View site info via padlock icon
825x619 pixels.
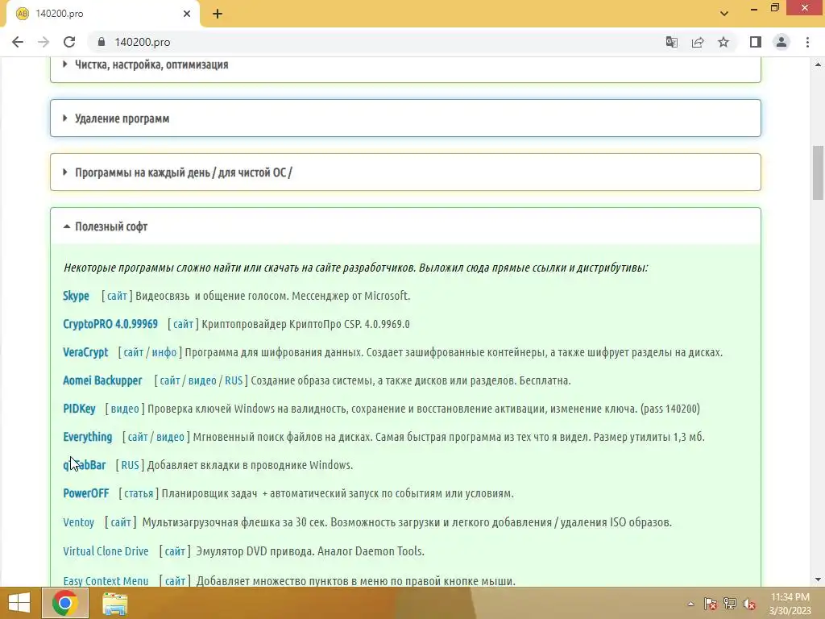pos(102,42)
